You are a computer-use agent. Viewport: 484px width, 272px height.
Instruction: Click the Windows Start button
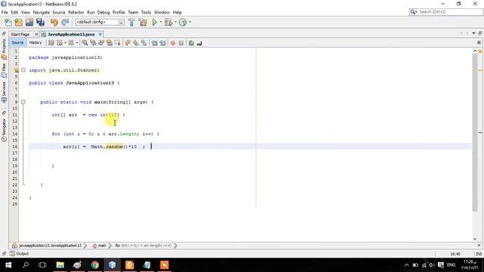pyautogui.click(x=8, y=265)
